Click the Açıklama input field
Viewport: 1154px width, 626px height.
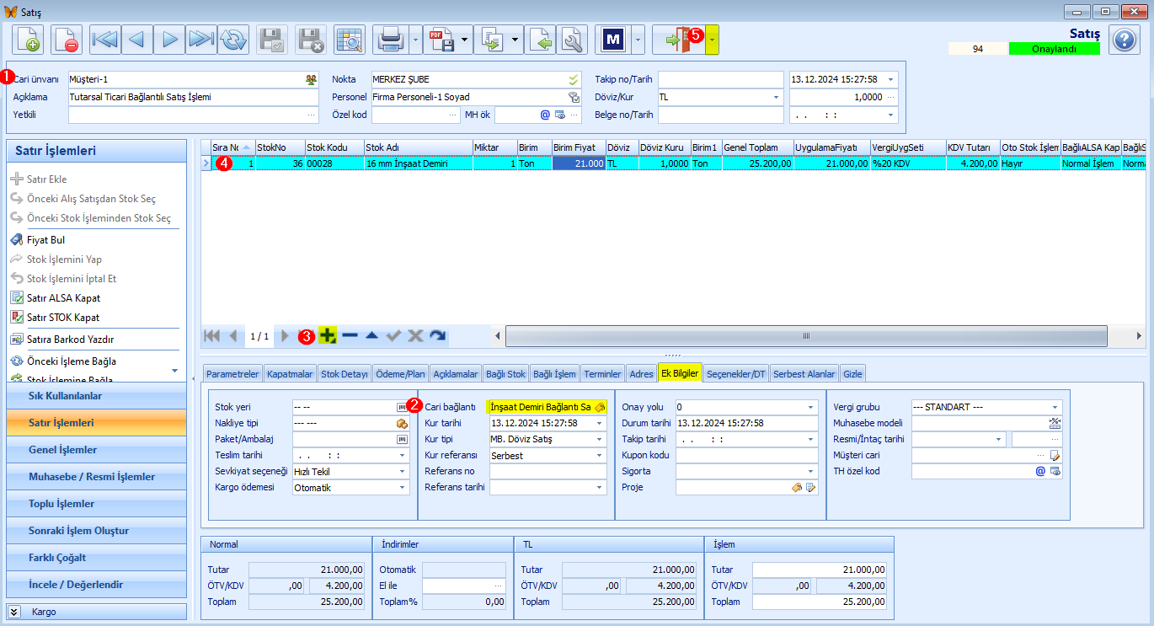(x=193, y=97)
